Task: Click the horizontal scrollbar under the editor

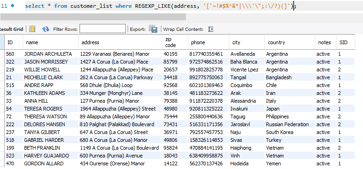Action: click(x=93, y=17)
